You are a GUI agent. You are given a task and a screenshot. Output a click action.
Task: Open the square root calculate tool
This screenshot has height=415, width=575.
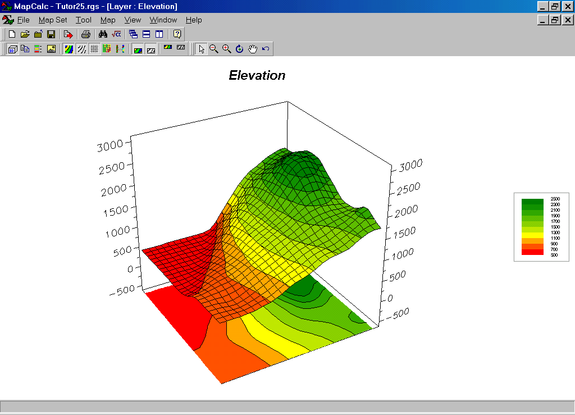pos(116,34)
